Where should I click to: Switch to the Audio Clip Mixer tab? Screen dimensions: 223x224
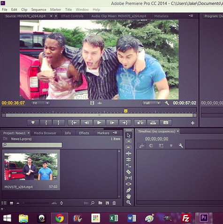point(119,16)
